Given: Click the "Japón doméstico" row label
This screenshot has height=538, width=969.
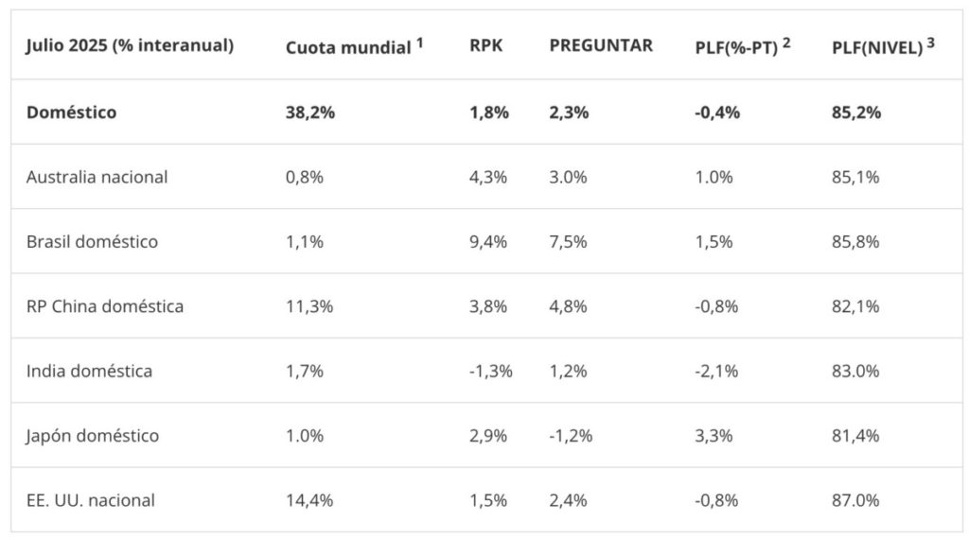Looking at the screenshot, I should (93, 436).
